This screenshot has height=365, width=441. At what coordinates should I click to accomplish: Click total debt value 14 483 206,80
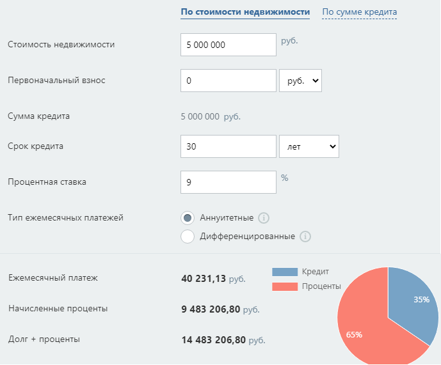[213, 340]
